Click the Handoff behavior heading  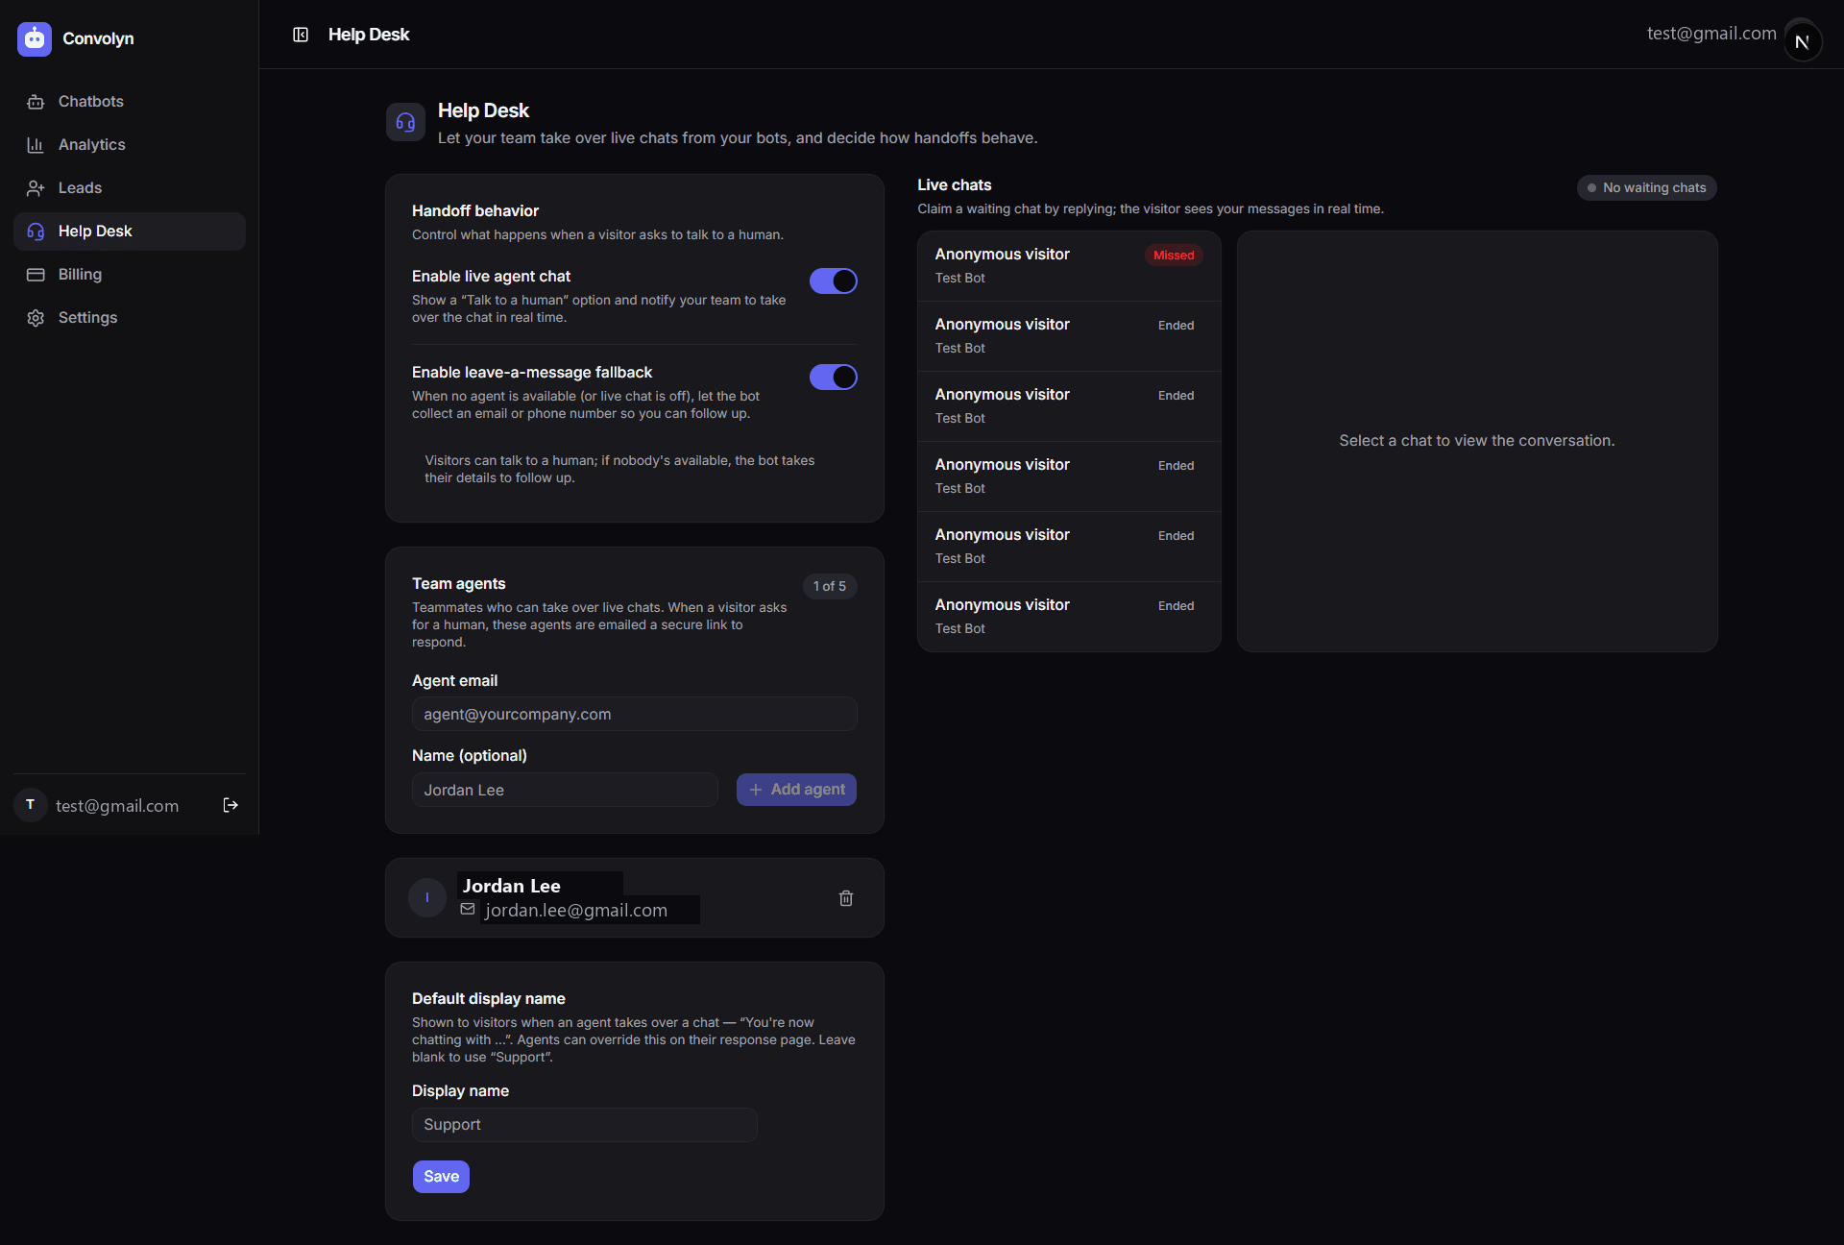click(x=475, y=211)
